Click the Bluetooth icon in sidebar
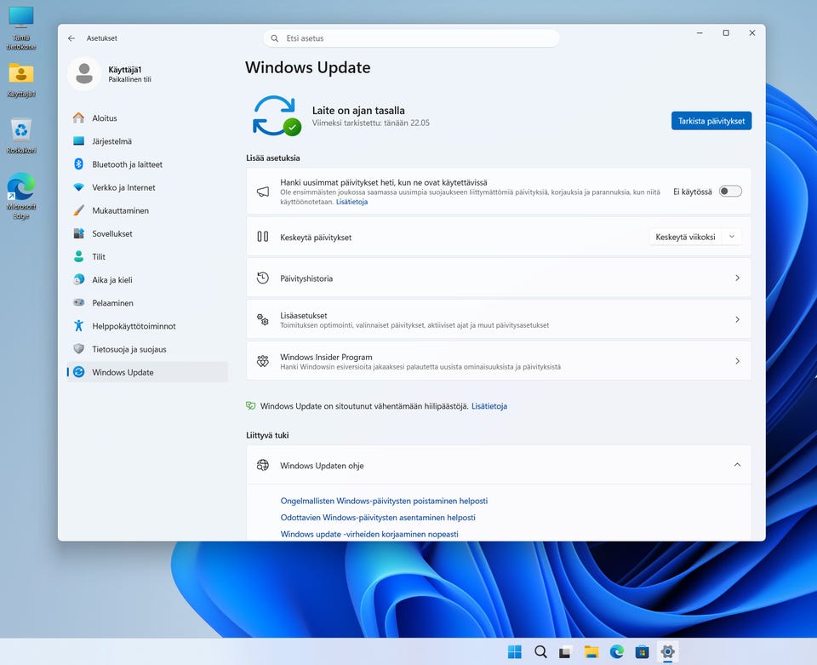This screenshot has width=817, height=665. (78, 164)
